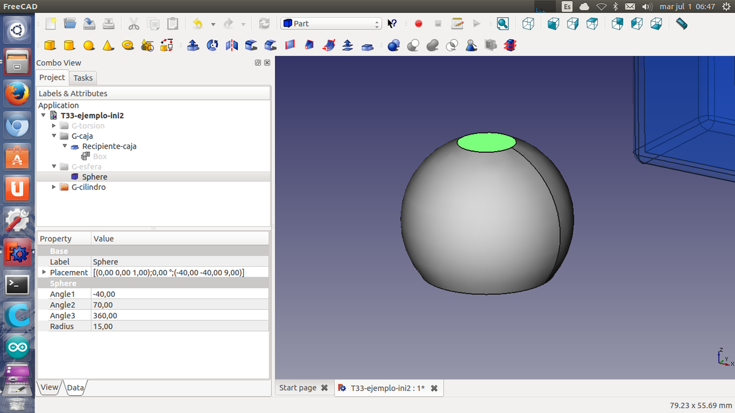Go to the Start page tab
This screenshot has width=735, height=413.
(x=298, y=388)
